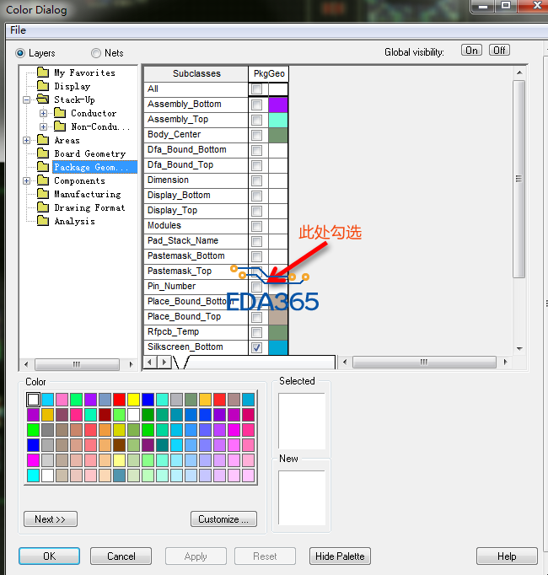Toggle the Body_Center checkbox
This screenshot has width=548, height=575.
coord(257,135)
